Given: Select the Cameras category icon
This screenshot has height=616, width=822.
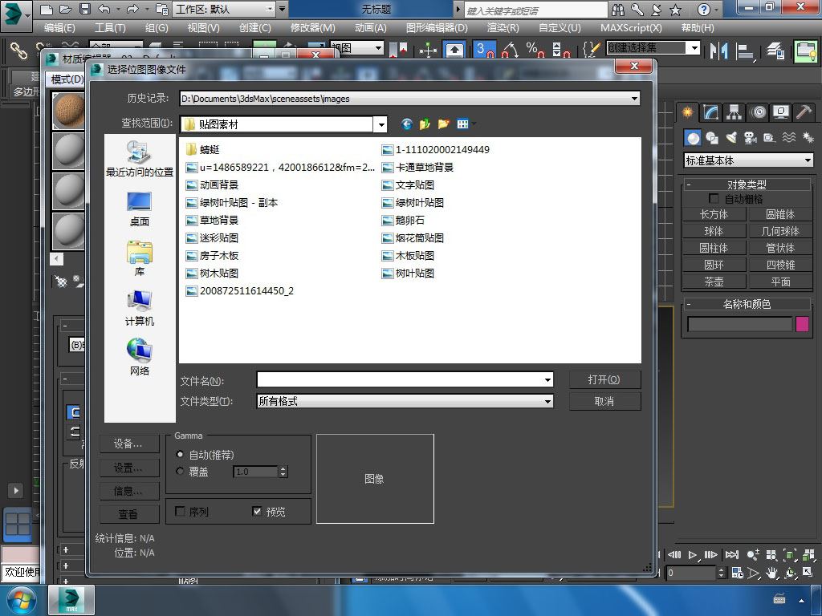Looking at the screenshot, I should (x=751, y=138).
